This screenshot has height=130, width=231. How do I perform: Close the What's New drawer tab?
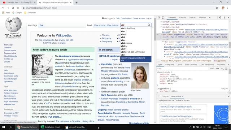pyautogui.click(x=182, y=96)
